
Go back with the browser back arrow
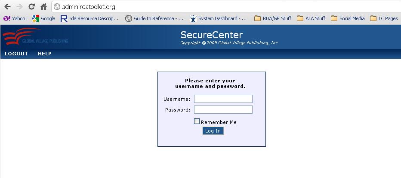[7, 6]
